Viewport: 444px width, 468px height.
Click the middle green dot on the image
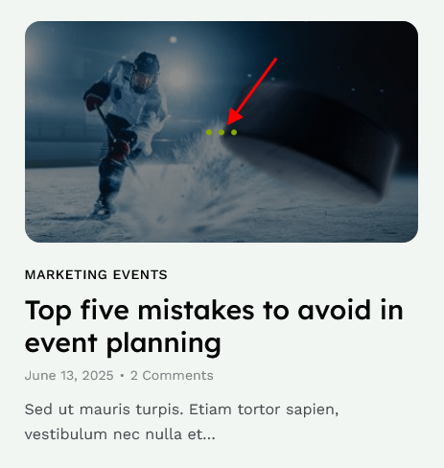[x=222, y=132]
